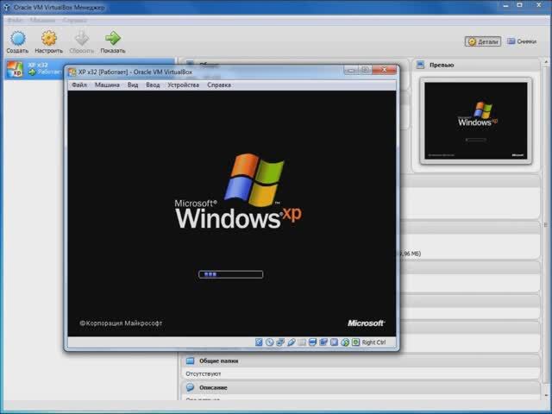Click the hard disk activity status icon
552x414 pixels.
tap(259, 342)
